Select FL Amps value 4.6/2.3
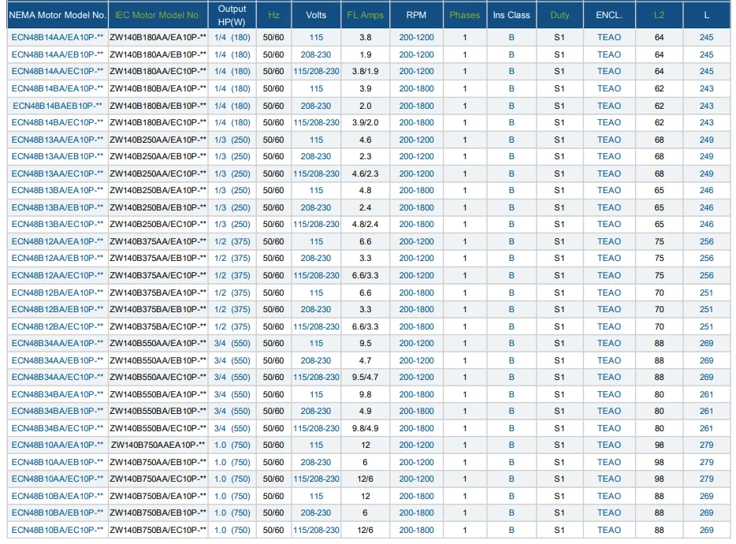The width and height of the screenshot is (736, 544). click(365, 173)
